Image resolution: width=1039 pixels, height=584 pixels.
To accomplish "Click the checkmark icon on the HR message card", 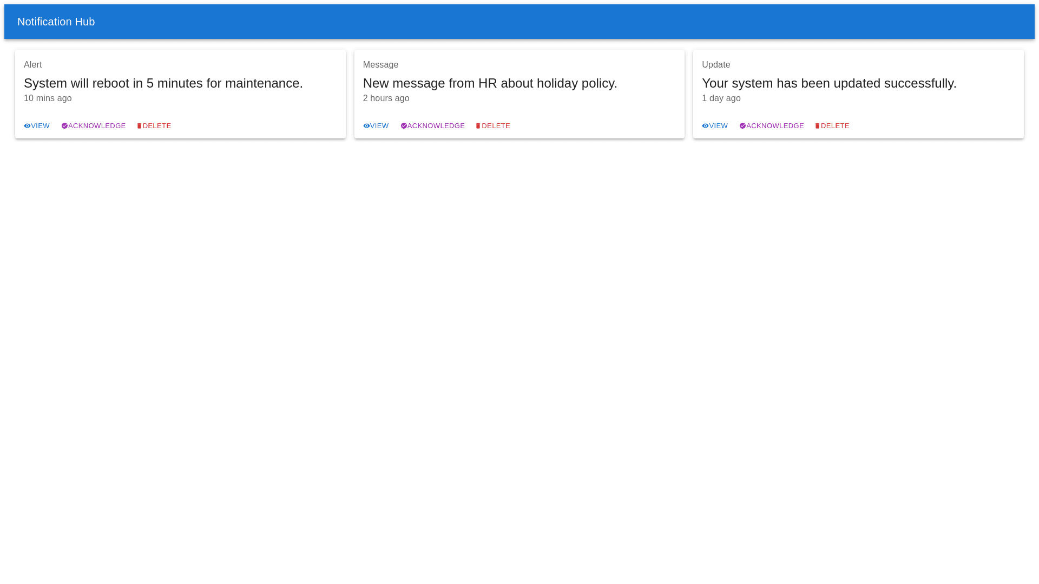I will [404, 126].
